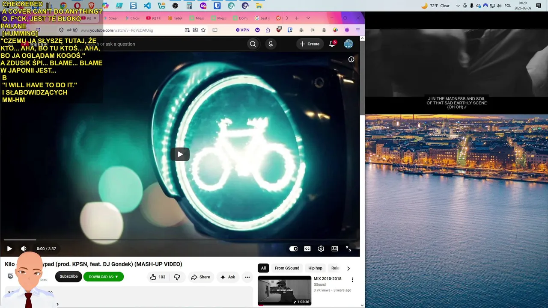Open the terminal app from the taskbar
The image size is (548, 308).
[x=119, y=6]
